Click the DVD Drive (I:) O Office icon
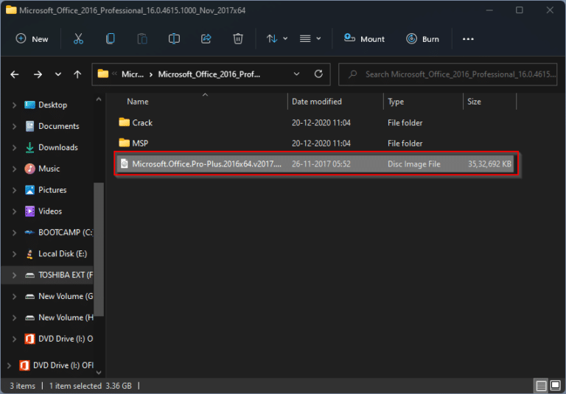566x394 pixels. pyautogui.click(x=29, y=339)
